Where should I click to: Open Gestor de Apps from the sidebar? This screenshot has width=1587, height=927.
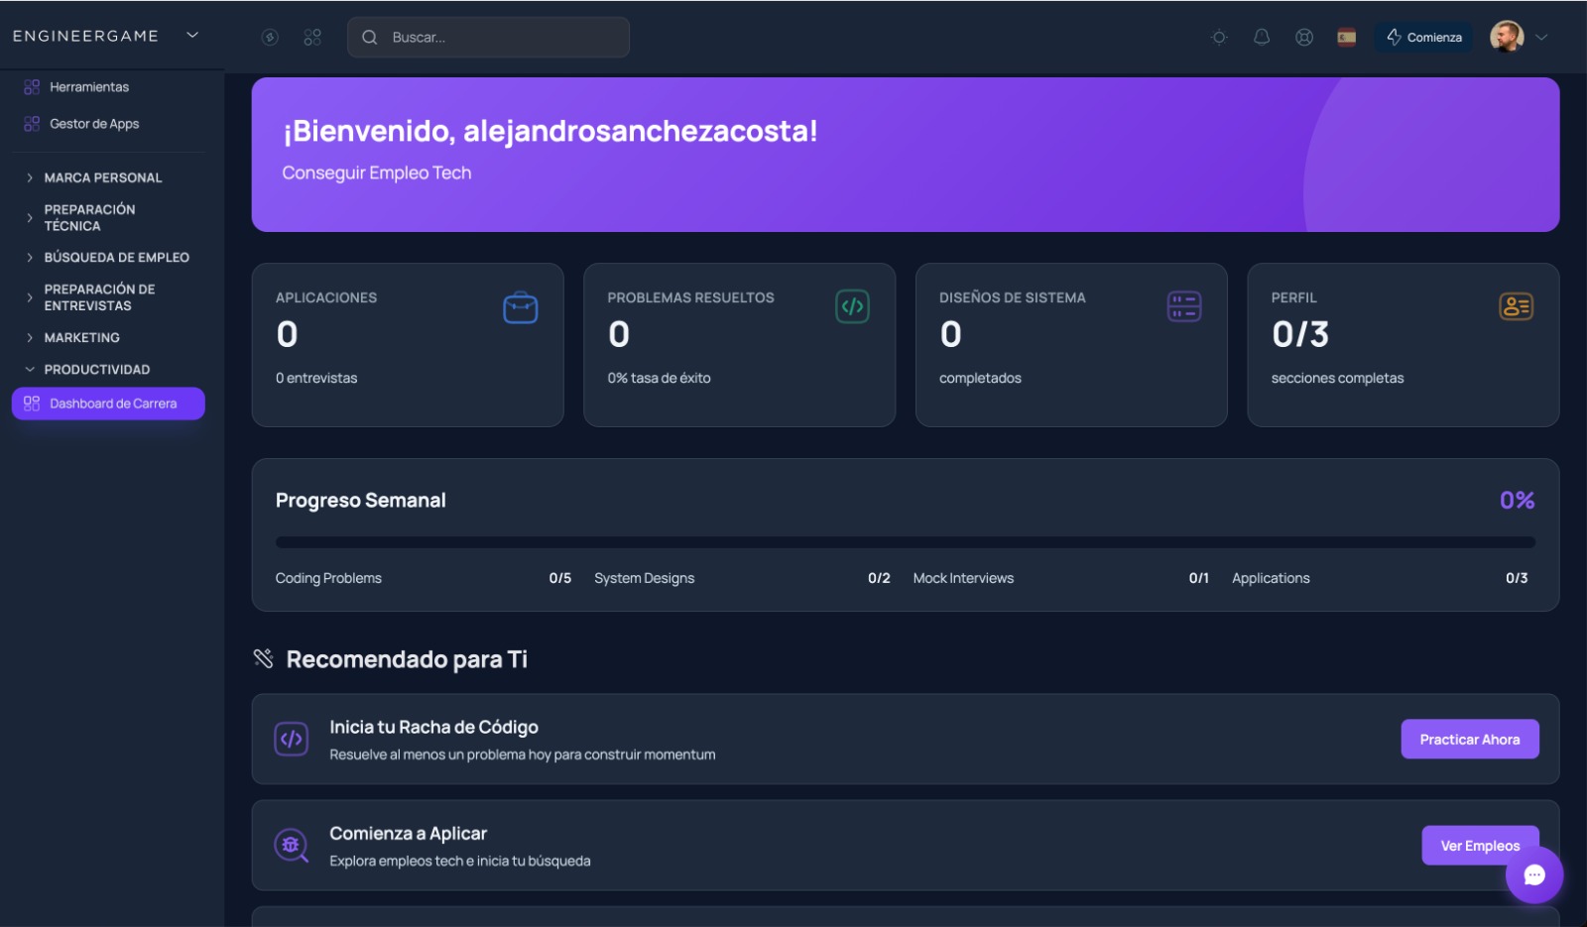(94, 123)
